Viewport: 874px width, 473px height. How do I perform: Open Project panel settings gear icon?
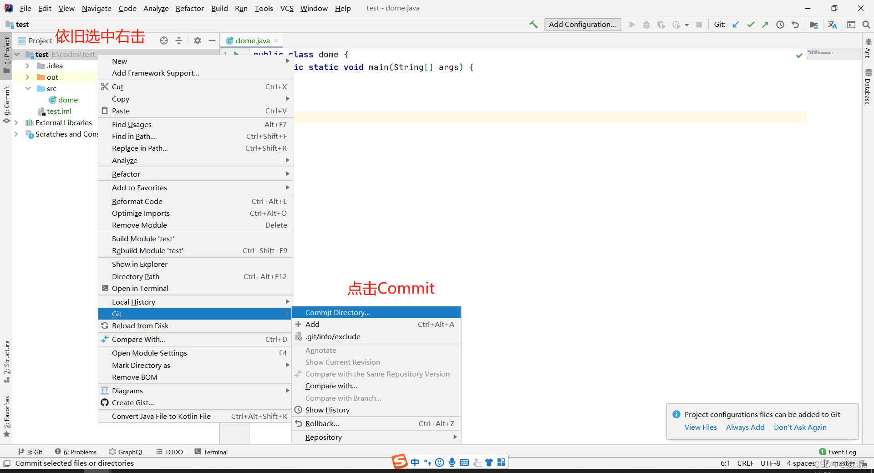pos(198,41)
